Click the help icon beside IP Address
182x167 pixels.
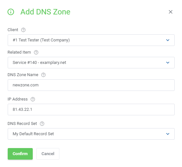pos(33,99)
